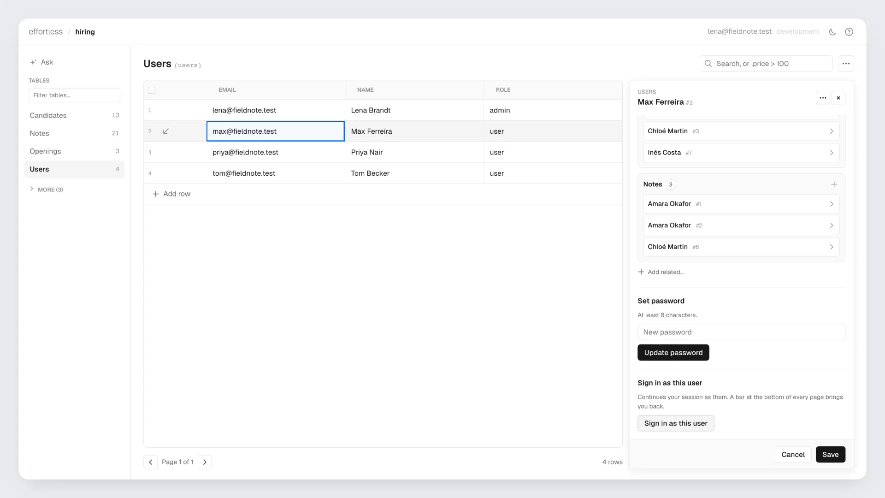Click the lena@fieldnote.test account label
The width and height of the screenshot is (885, 498).
click(x=739, y=32)
